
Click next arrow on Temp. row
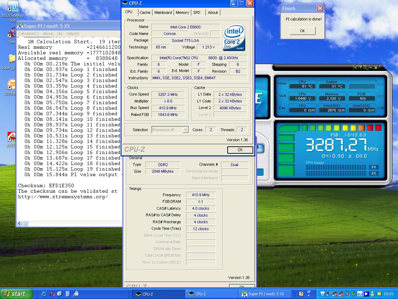pos(382,84)
